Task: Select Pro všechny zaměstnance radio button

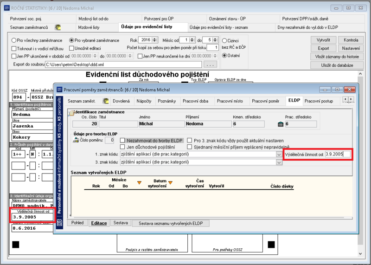Action: coord(14,40)
